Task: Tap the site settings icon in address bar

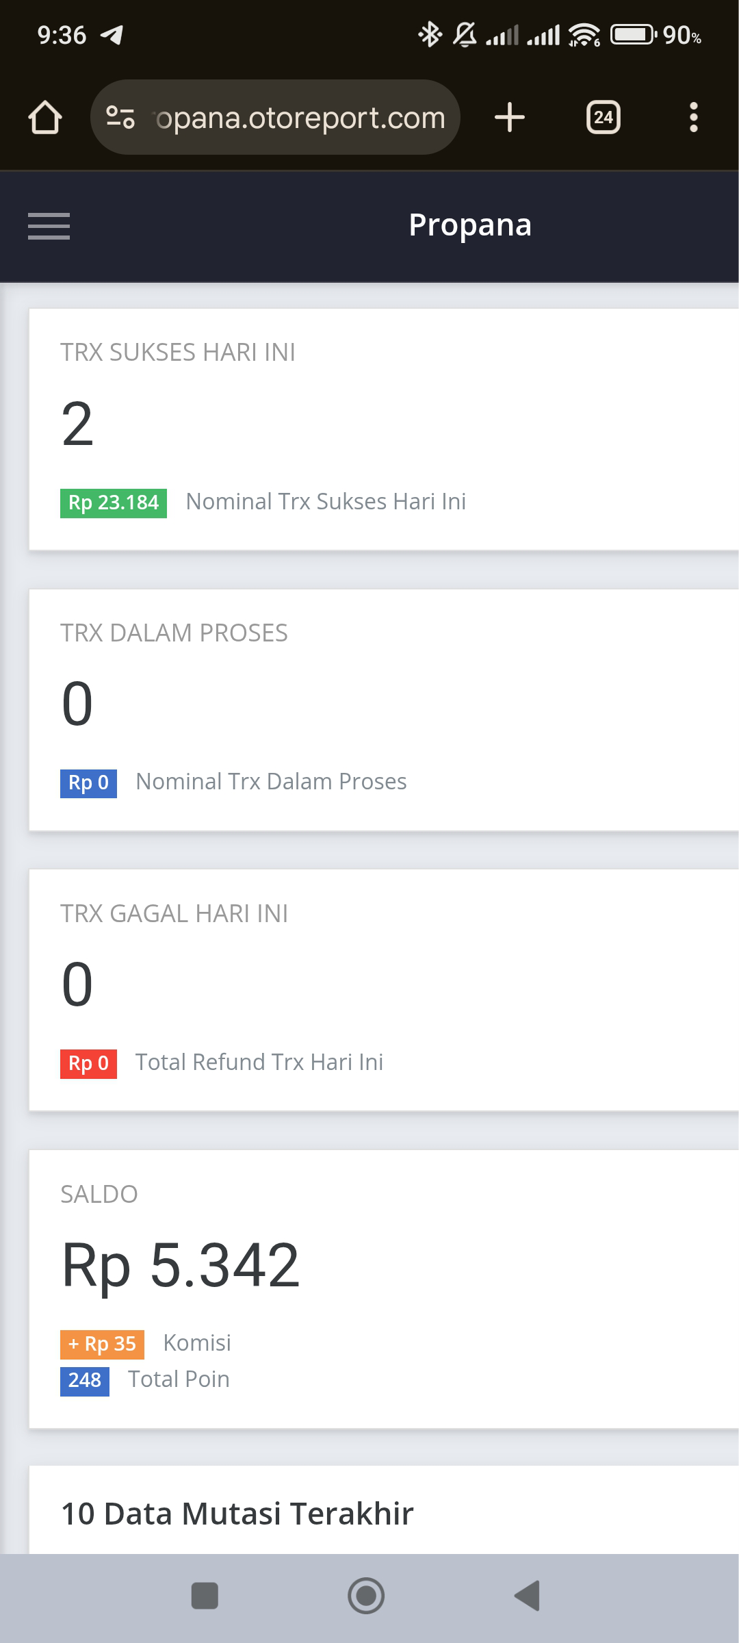Action: (120, 117)
